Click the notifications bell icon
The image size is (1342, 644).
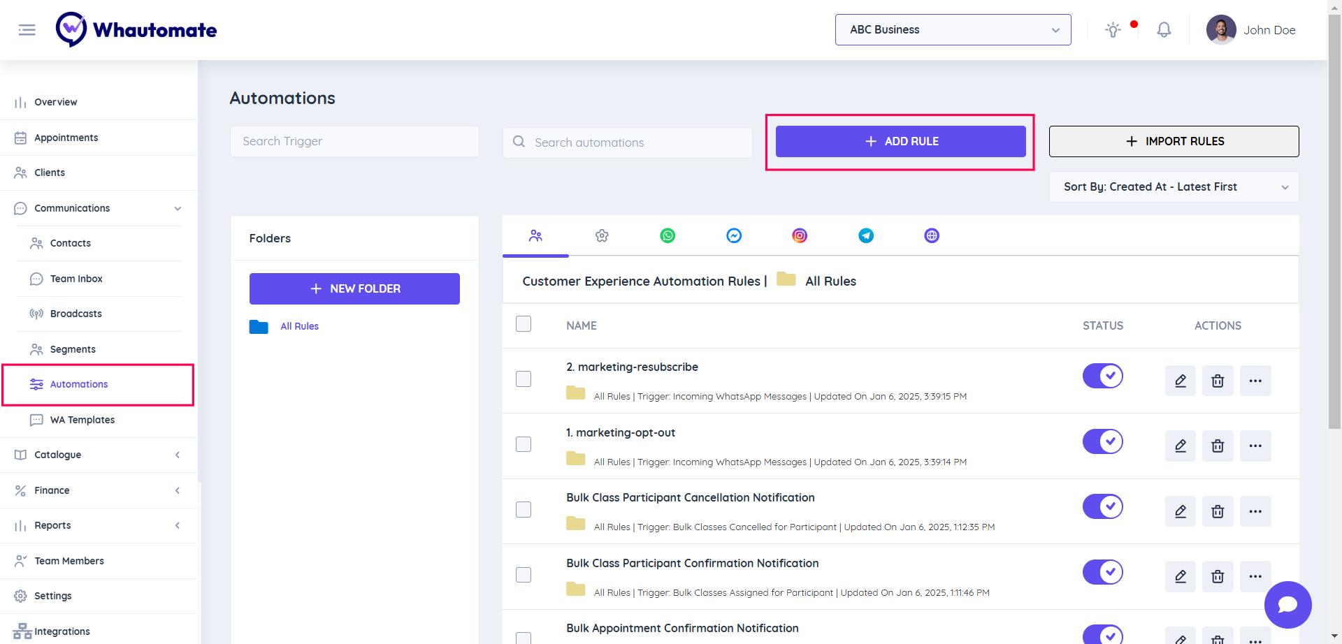click(1163, 30)
